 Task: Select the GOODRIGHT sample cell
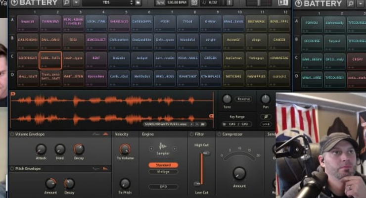[x=28, y=58]
